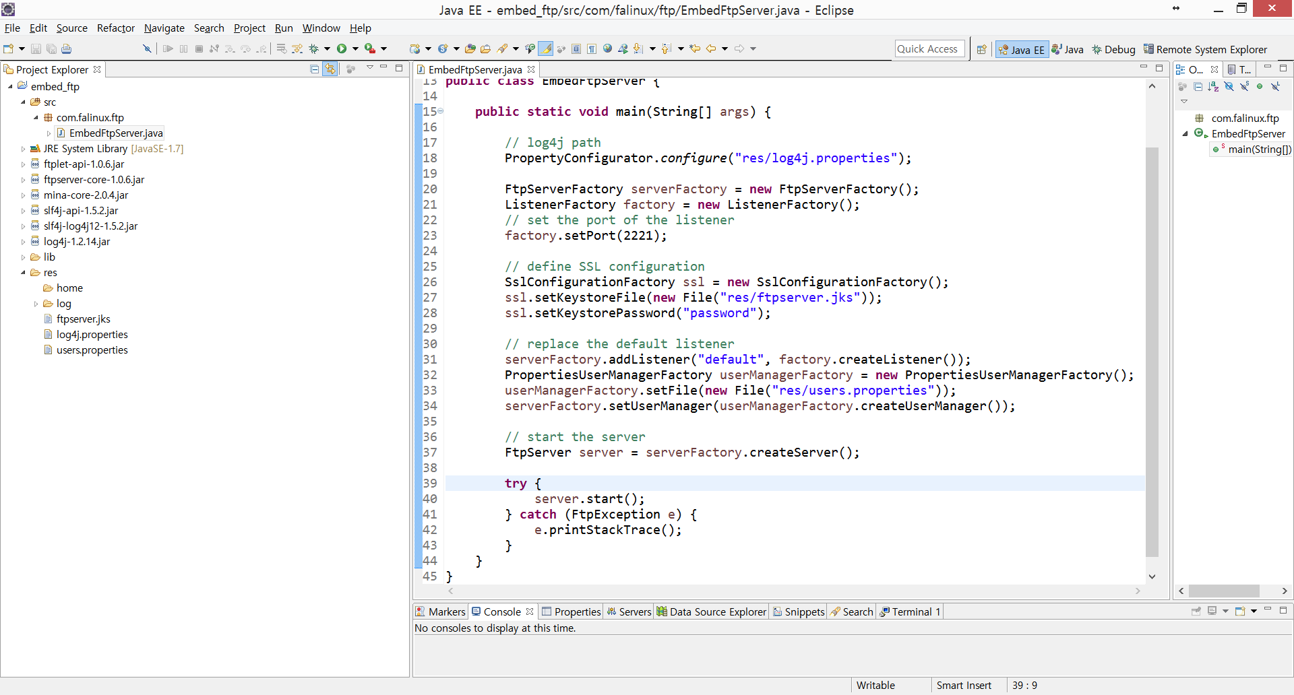Expand the log folder under res
Viewport: 1294px width, 695px height.
pyautogui.click(x=36, y=304)
